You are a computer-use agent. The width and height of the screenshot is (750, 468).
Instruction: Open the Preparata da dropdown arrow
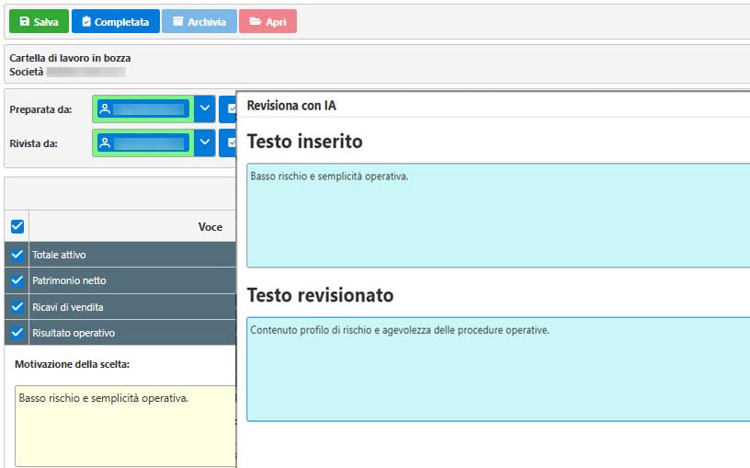click(205, 109)
